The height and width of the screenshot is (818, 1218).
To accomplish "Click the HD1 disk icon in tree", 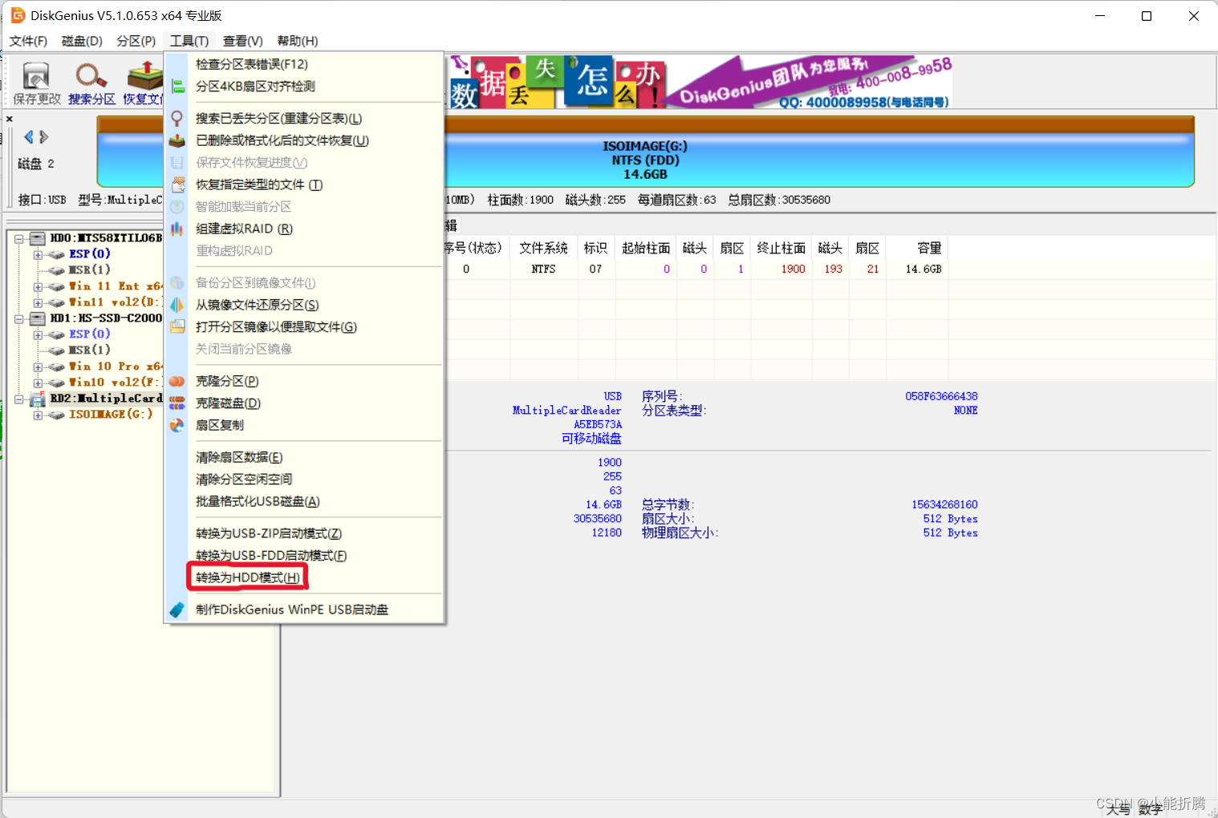I will (x=38, y=318).
